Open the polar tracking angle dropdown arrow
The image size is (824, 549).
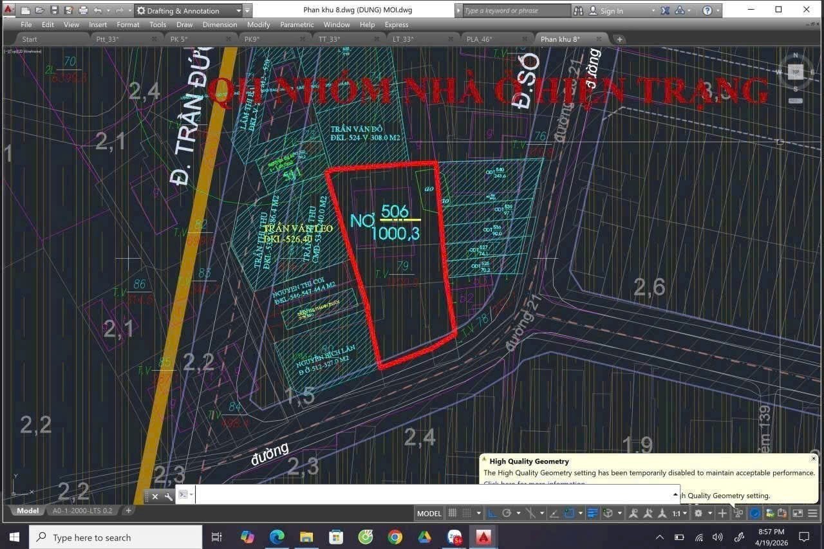518,513
